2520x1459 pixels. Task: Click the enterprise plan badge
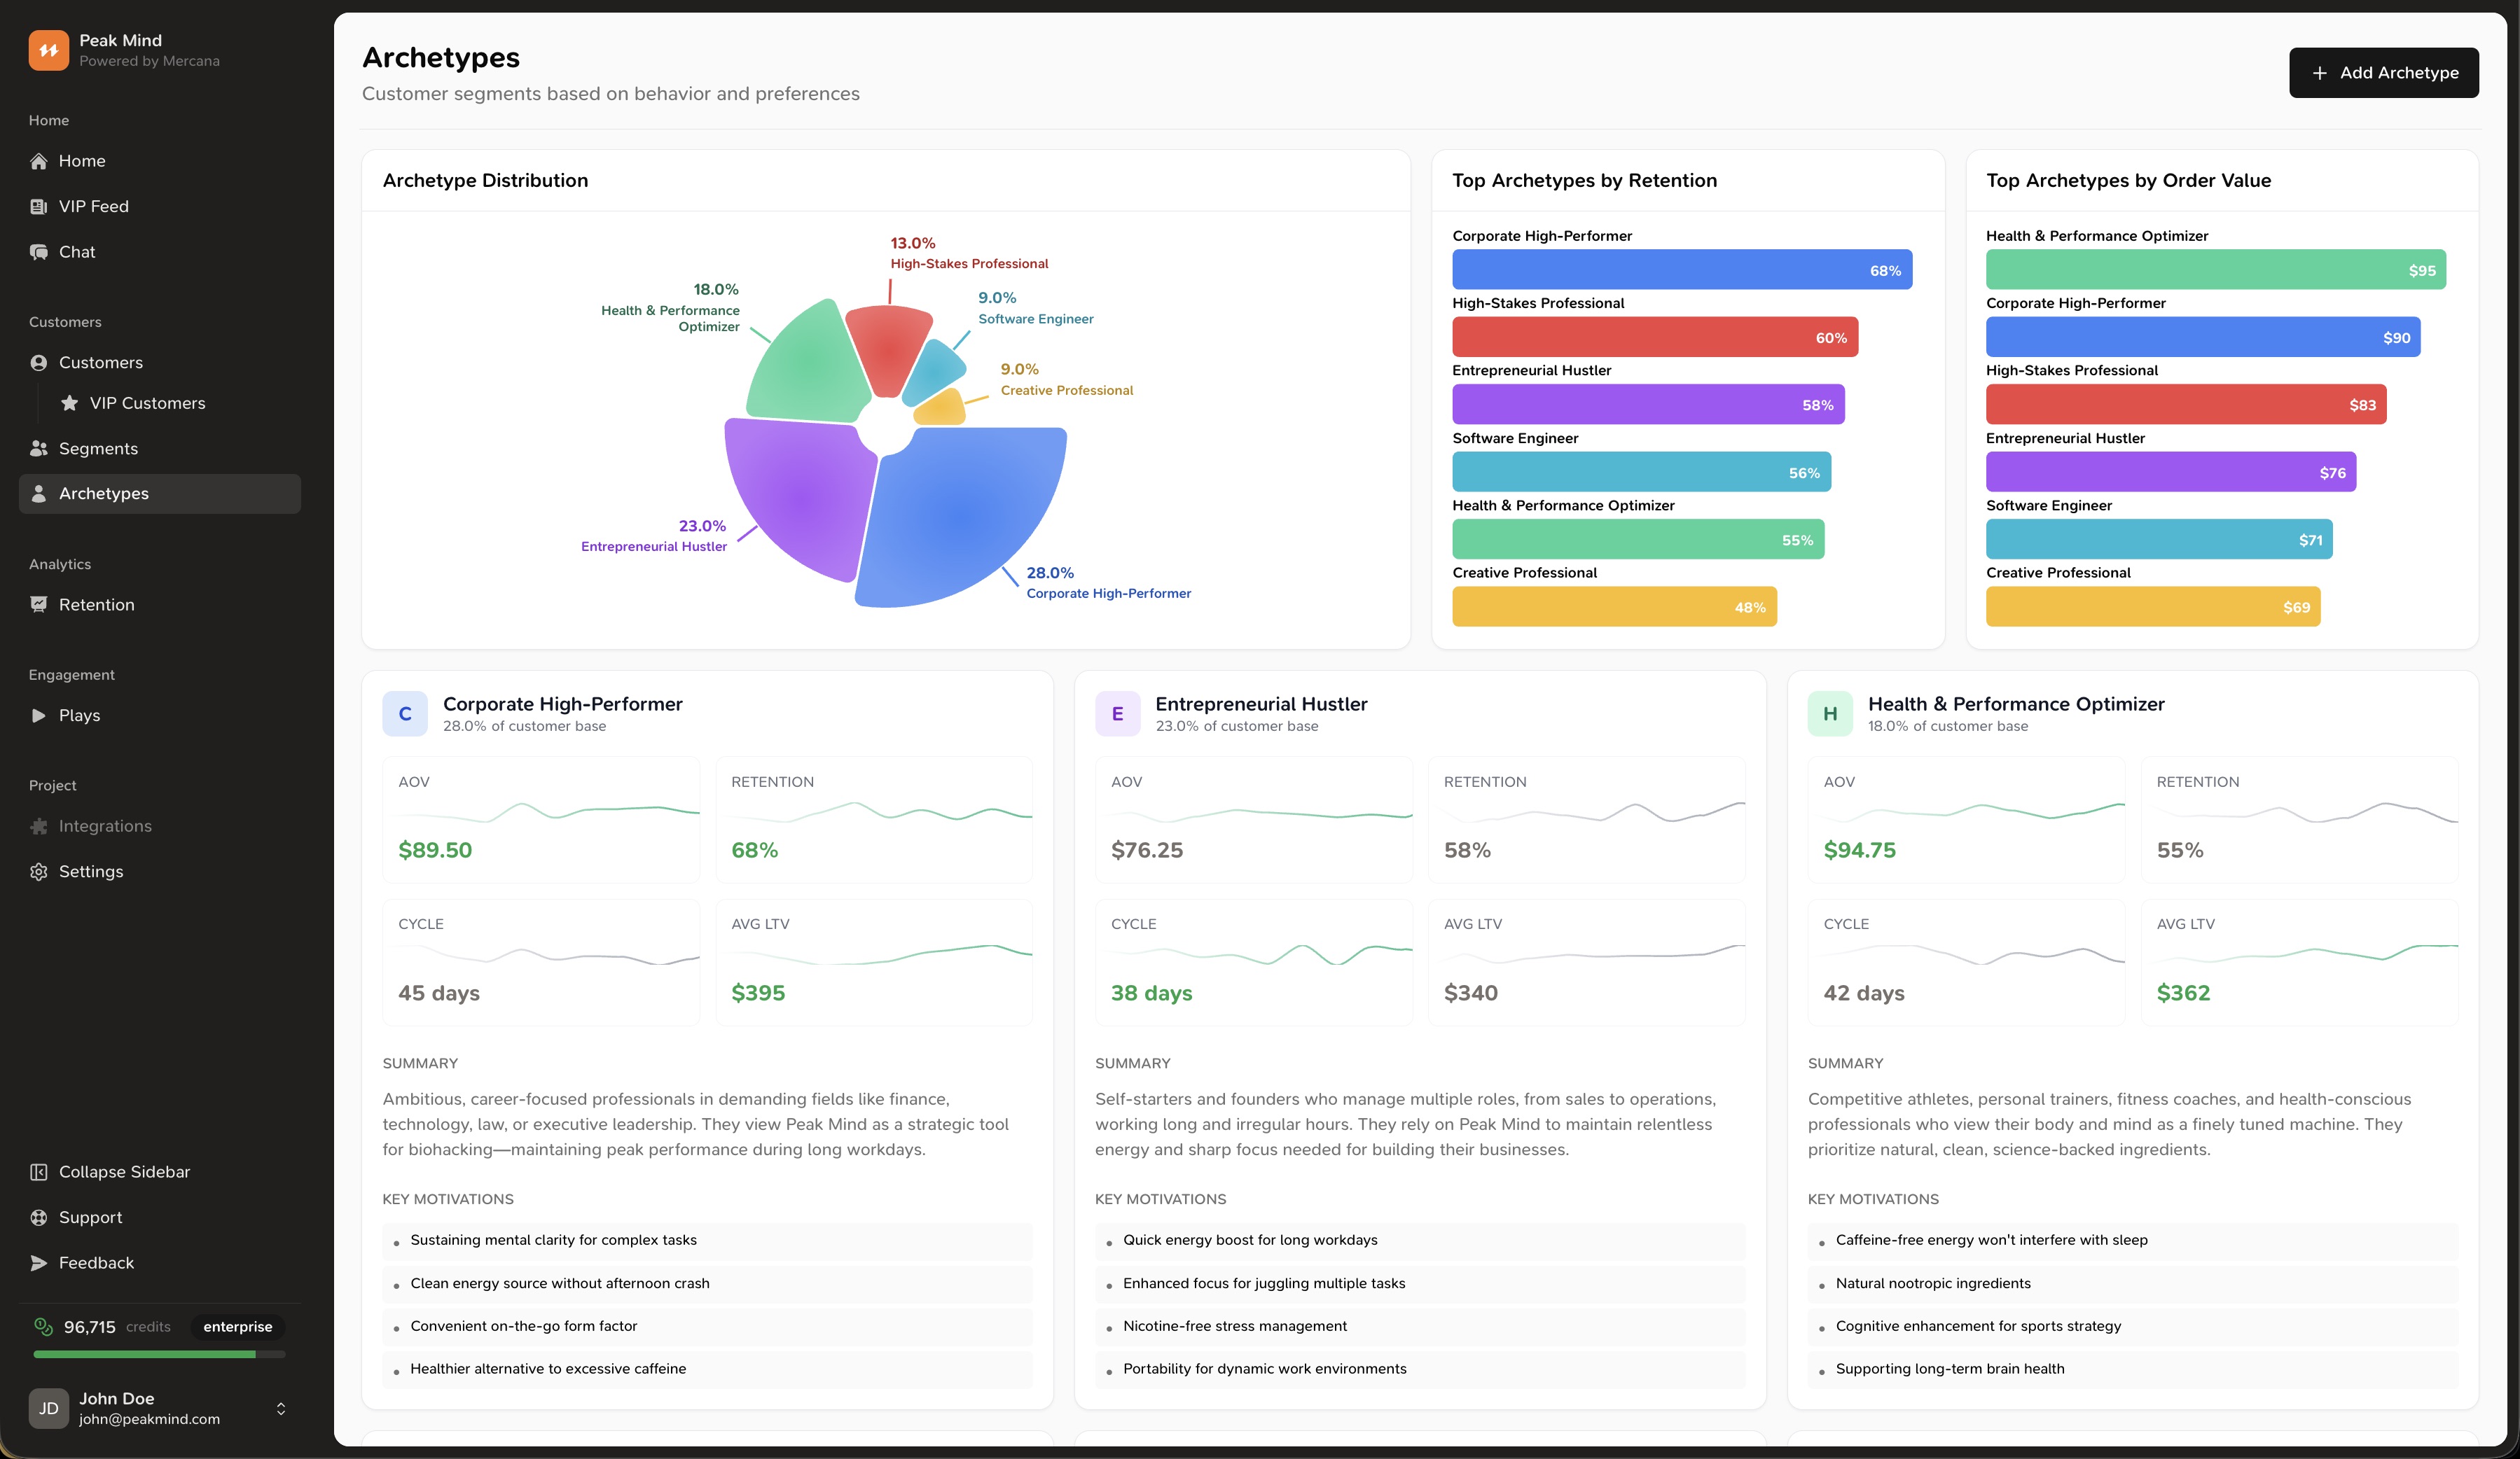237,1327
